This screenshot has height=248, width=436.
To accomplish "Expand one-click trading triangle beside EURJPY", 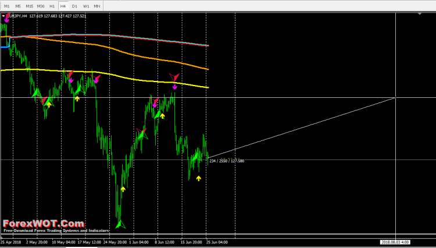I will tap(3, 16).
